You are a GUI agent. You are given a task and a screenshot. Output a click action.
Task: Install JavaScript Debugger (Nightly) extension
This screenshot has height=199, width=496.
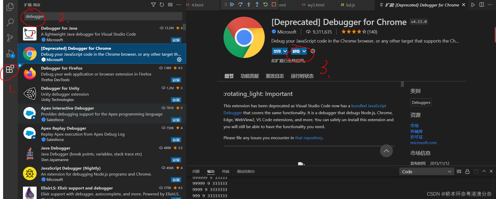[176, 180]
